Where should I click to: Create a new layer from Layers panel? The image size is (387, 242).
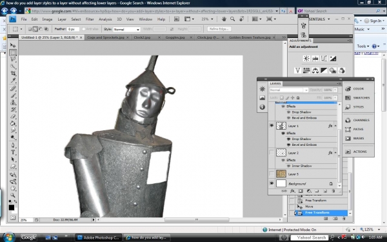click(325, 191)
